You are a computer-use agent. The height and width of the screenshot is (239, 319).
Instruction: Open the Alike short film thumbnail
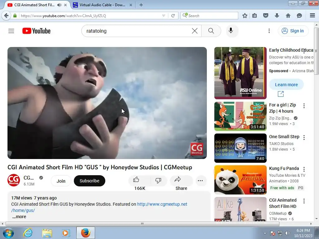[240, 209]
